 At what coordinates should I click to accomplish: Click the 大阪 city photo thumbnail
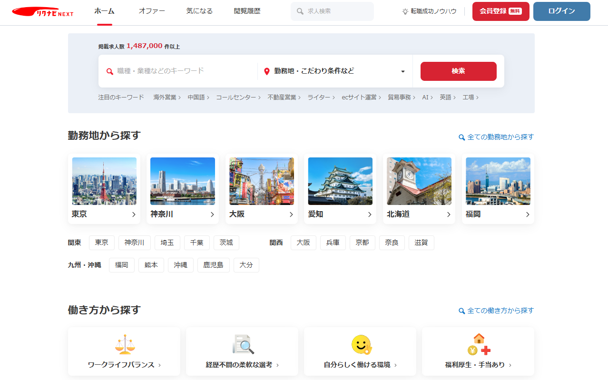262,181
